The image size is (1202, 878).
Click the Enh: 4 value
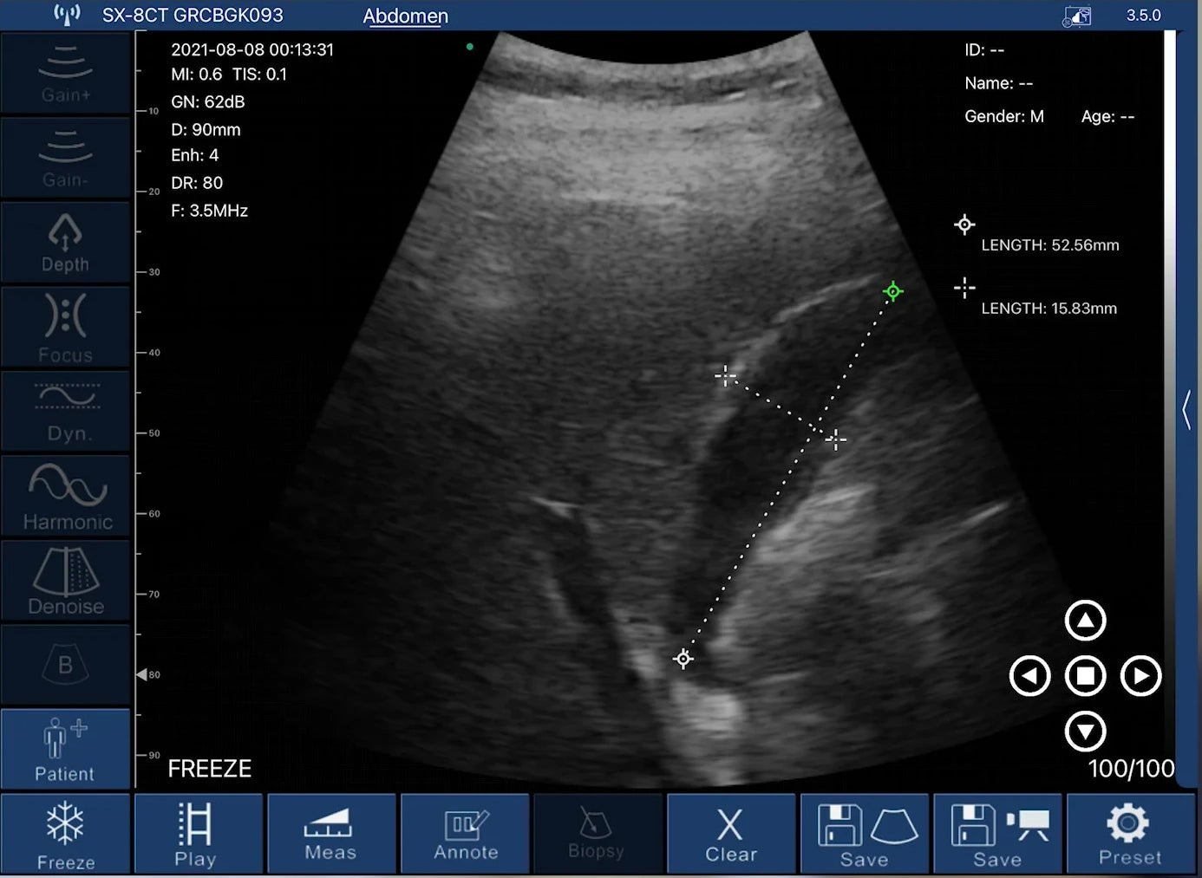[195, 155]
